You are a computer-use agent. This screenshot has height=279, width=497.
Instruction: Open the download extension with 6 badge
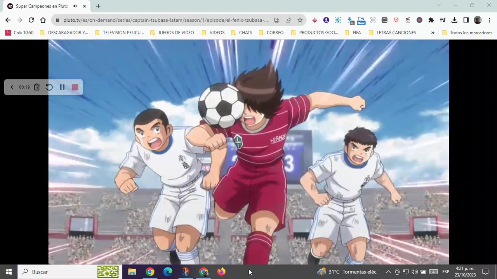point(350,21)
